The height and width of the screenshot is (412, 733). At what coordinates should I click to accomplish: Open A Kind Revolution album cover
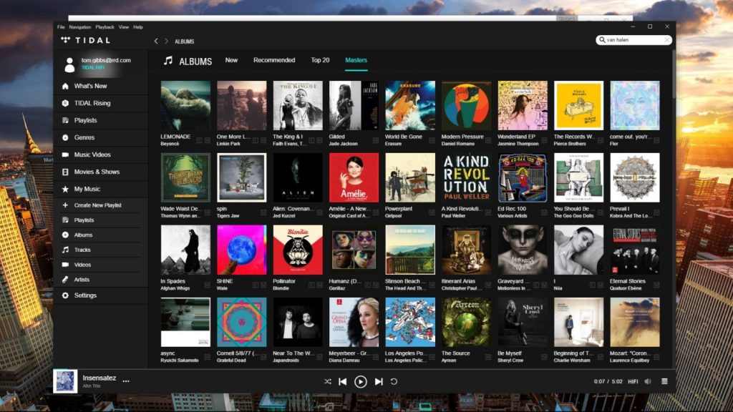click(x=466, y=177)
